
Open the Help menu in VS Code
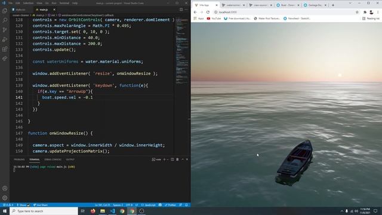click(x=75, y=3)
